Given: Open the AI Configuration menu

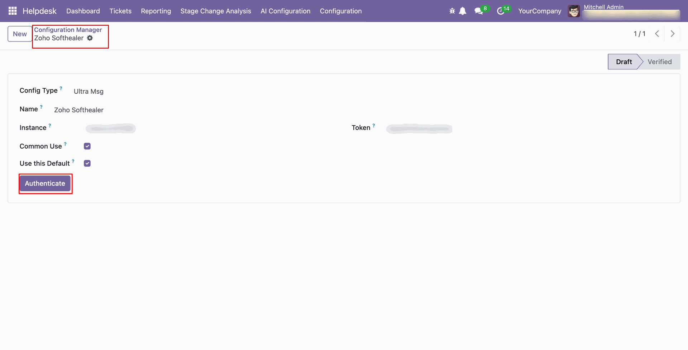Looking at the screenshot, I should [x=285, y=11].
